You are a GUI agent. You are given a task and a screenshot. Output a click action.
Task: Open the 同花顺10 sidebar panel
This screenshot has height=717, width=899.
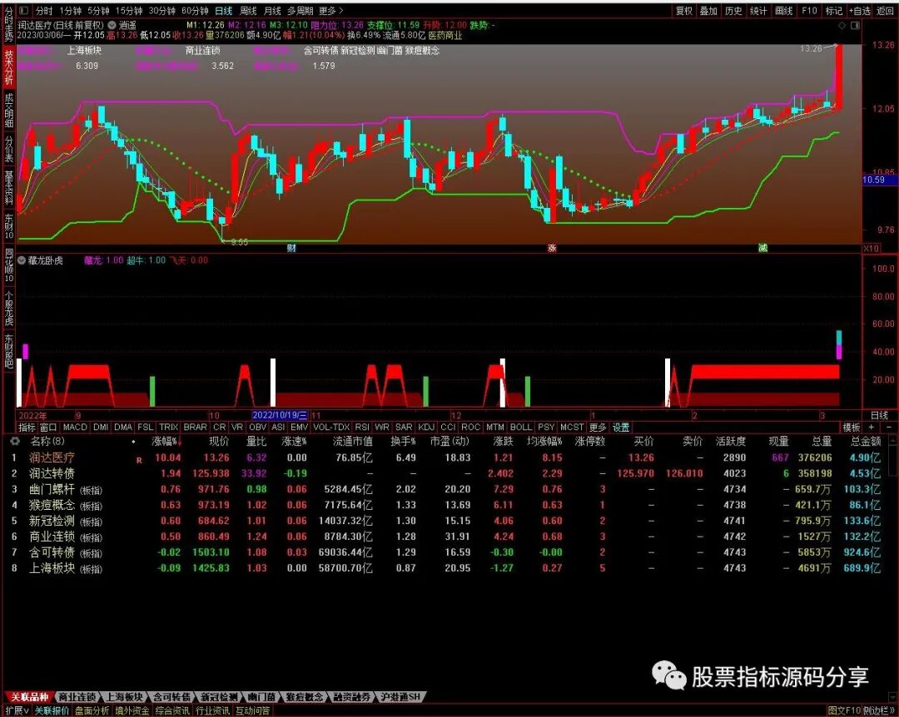coord(8,265)
